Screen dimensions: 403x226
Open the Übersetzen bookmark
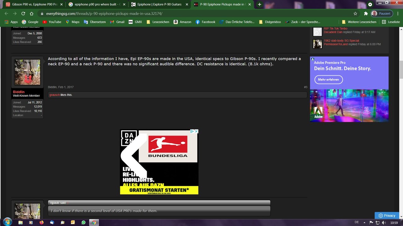click(95, 22)
